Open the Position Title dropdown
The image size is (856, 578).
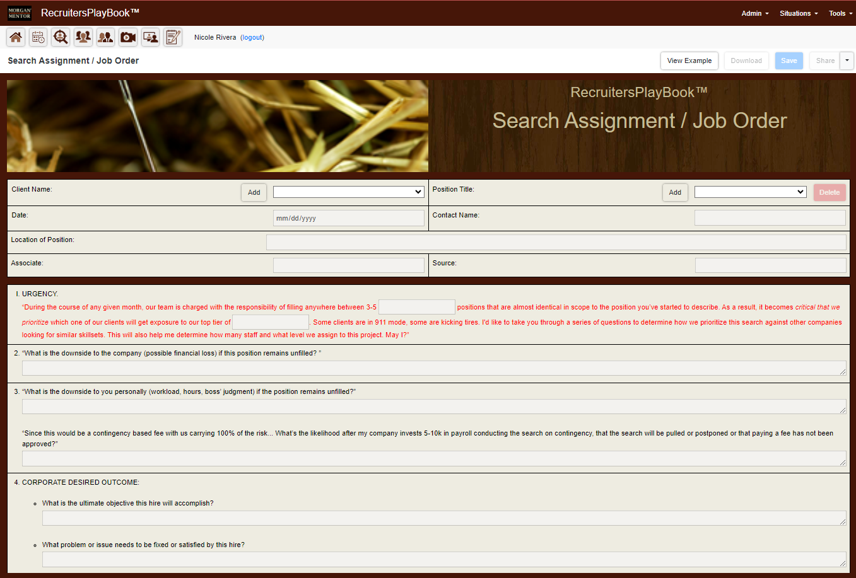tap(751, 192)
